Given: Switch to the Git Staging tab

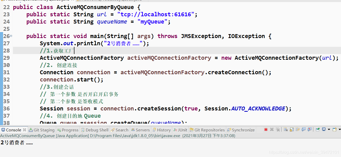Looking at the screenshot, I should coord(41,130).
